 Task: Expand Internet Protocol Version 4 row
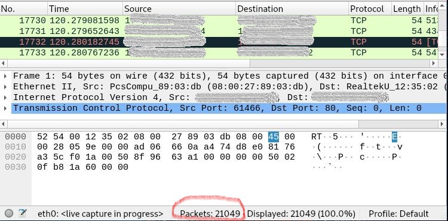(5, 98)
